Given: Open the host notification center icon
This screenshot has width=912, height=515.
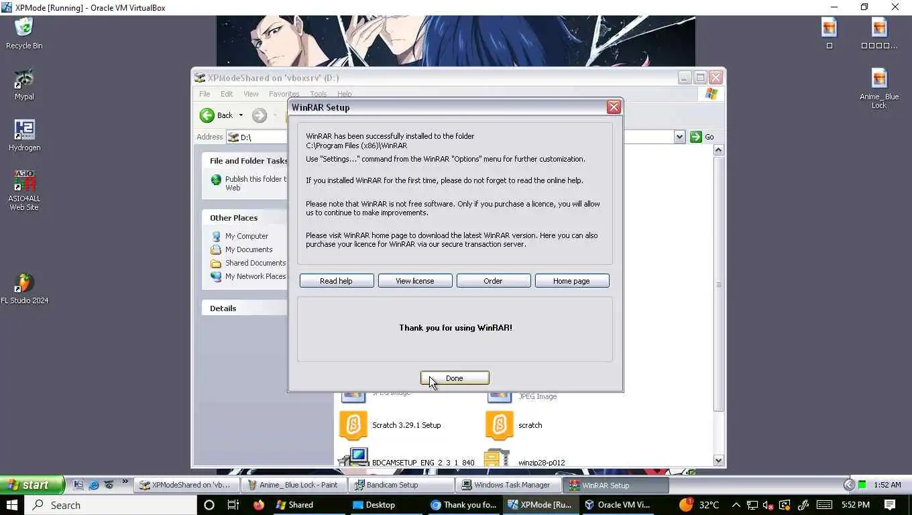Looking at the screenshot, I should click(890, 505).
